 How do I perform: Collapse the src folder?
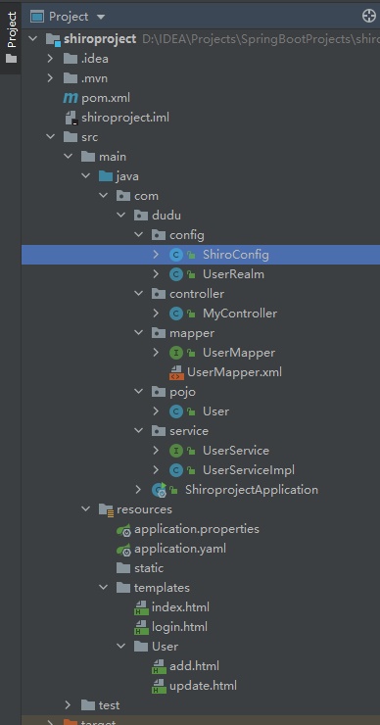(x=50, y=137)
